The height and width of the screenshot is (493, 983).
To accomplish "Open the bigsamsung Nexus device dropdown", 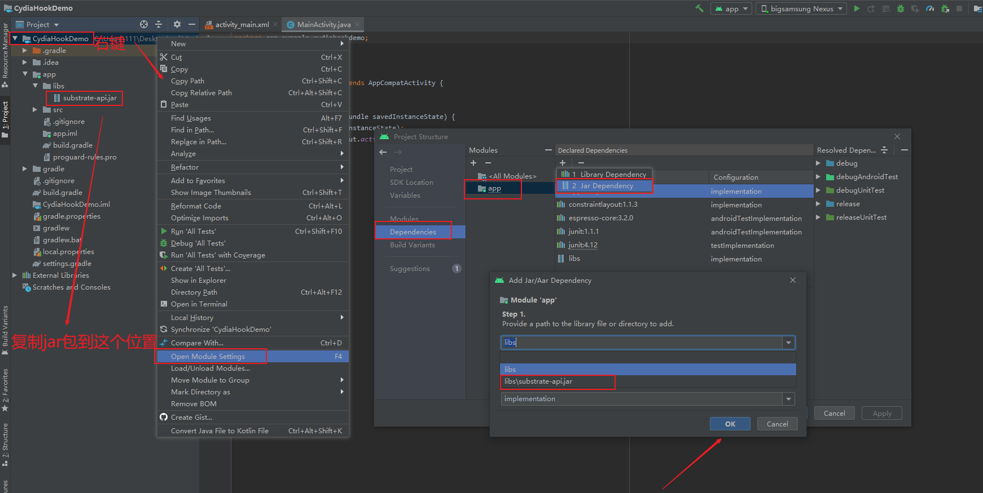I will coord(801,8).
